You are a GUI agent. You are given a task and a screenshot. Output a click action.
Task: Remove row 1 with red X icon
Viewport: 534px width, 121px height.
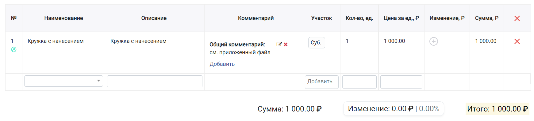[x=517, y=41]
